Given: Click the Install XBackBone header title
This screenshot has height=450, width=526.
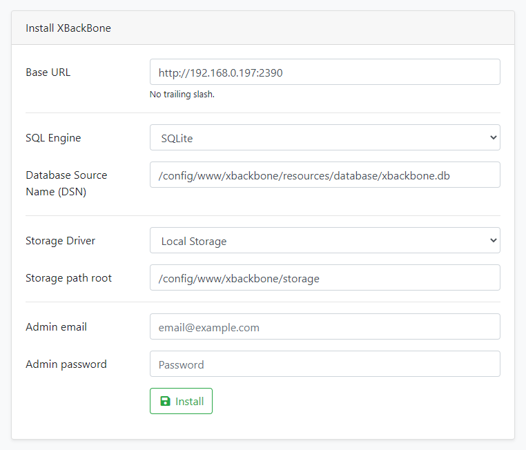Looking at the screenshot, I should 68,28.
